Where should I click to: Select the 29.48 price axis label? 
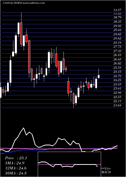[x=117, y=30]
